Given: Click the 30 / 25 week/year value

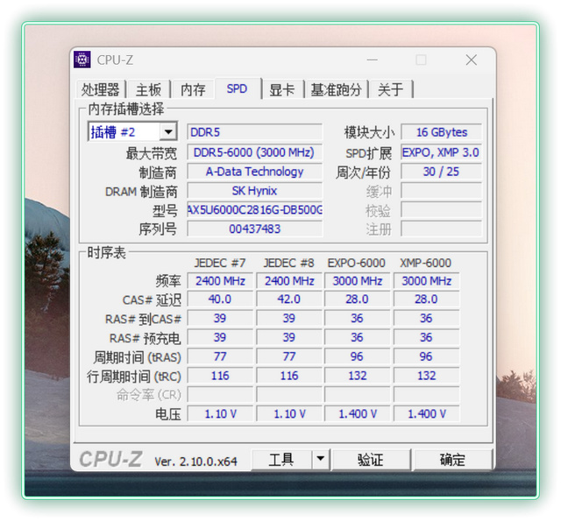Looking at the screenshot, I should (x=442, y=172).
